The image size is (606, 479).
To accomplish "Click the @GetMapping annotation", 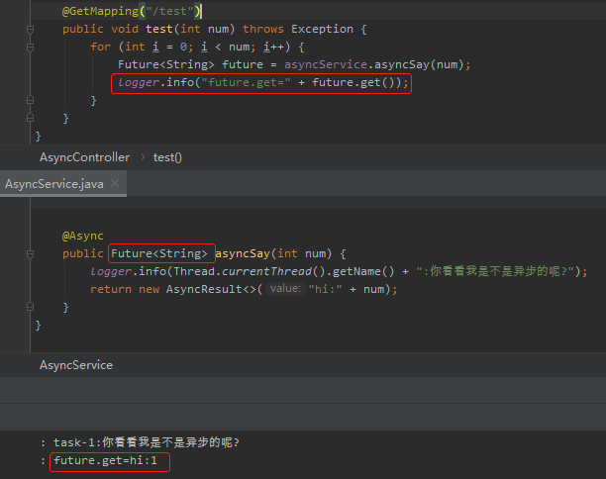I will coord(100,11).
